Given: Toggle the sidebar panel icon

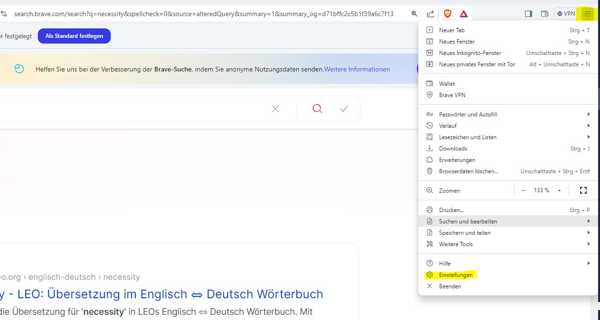Looking at the screenshot, I should [x=529, y=14].
